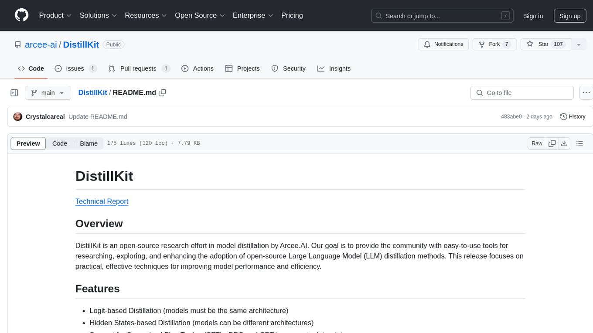Switch to the Code tab
The width and height of the screenshot is (593, 333).
click(31, 68)
